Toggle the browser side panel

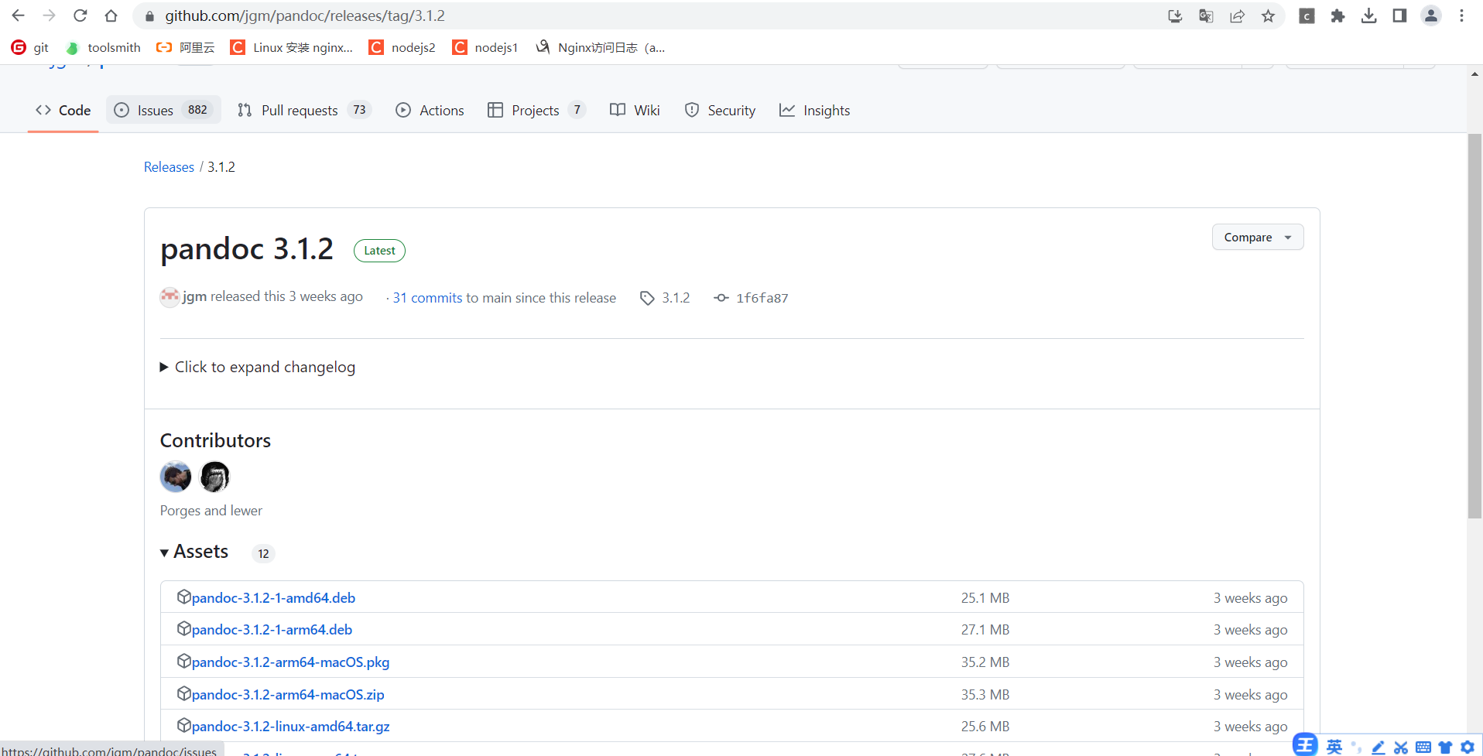click(x=1399, y=15)
